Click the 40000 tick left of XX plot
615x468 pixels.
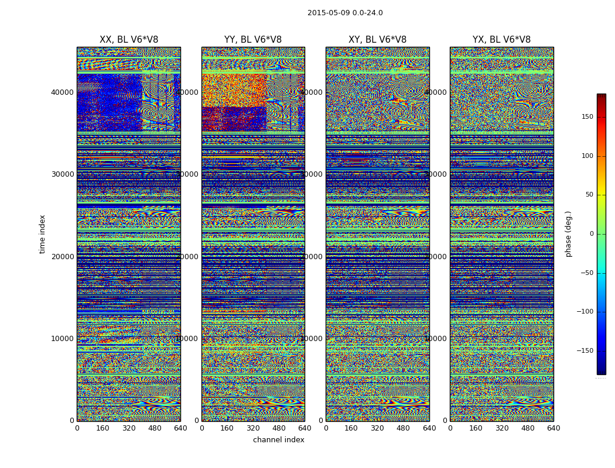click(x=63, y=92)
